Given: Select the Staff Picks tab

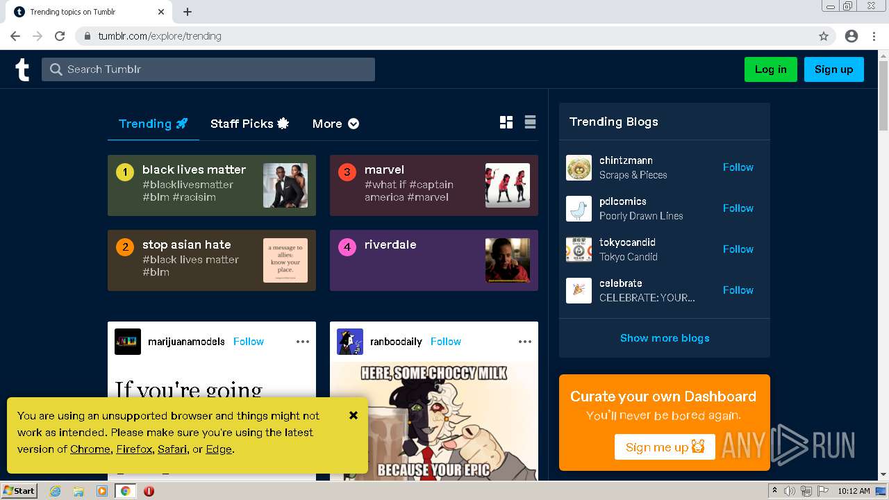Looking at the screenshot, I should pos(249,124).
